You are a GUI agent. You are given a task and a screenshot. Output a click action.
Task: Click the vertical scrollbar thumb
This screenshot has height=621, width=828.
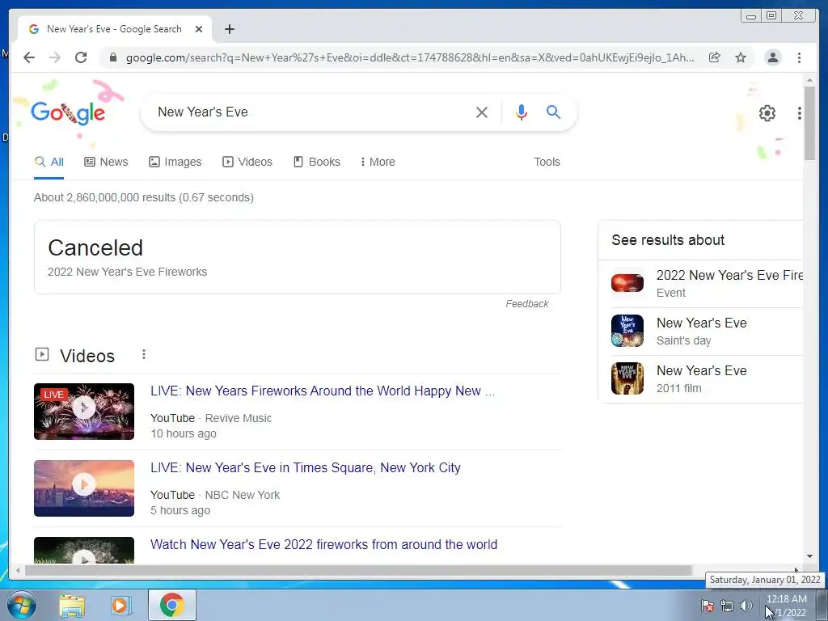[x=809, y=123]
